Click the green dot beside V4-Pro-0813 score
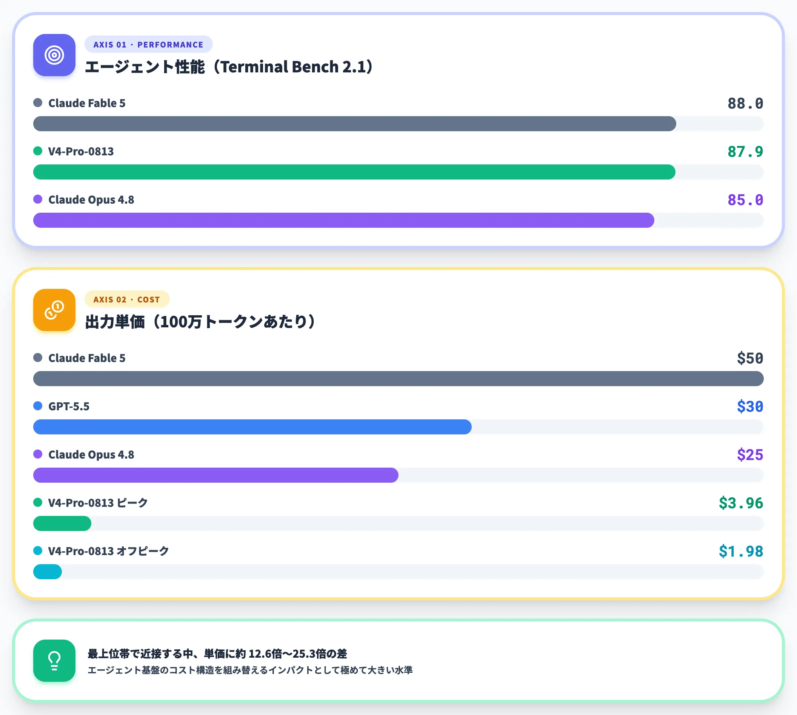The height and width of the screenshot is (715, 797). point(38,151)
